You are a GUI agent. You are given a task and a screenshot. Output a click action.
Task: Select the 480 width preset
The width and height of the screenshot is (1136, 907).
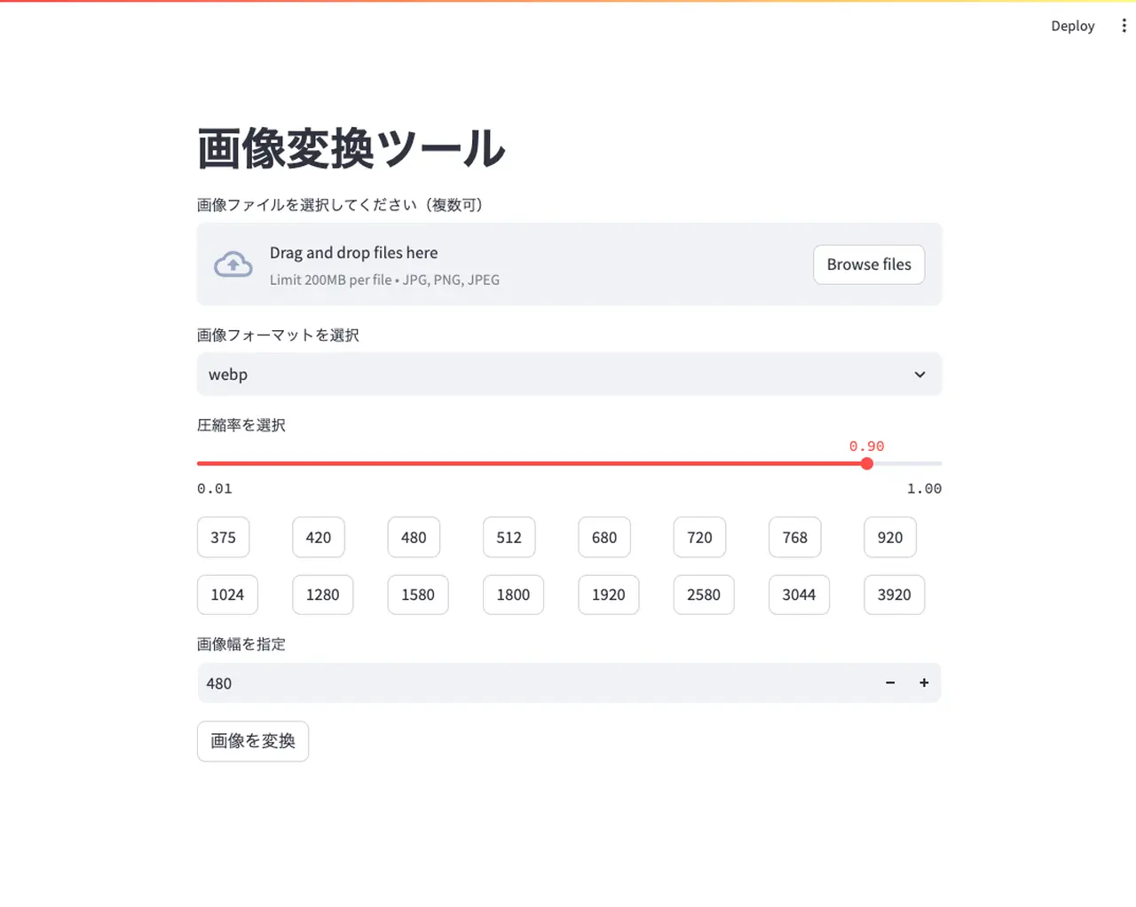414,538
